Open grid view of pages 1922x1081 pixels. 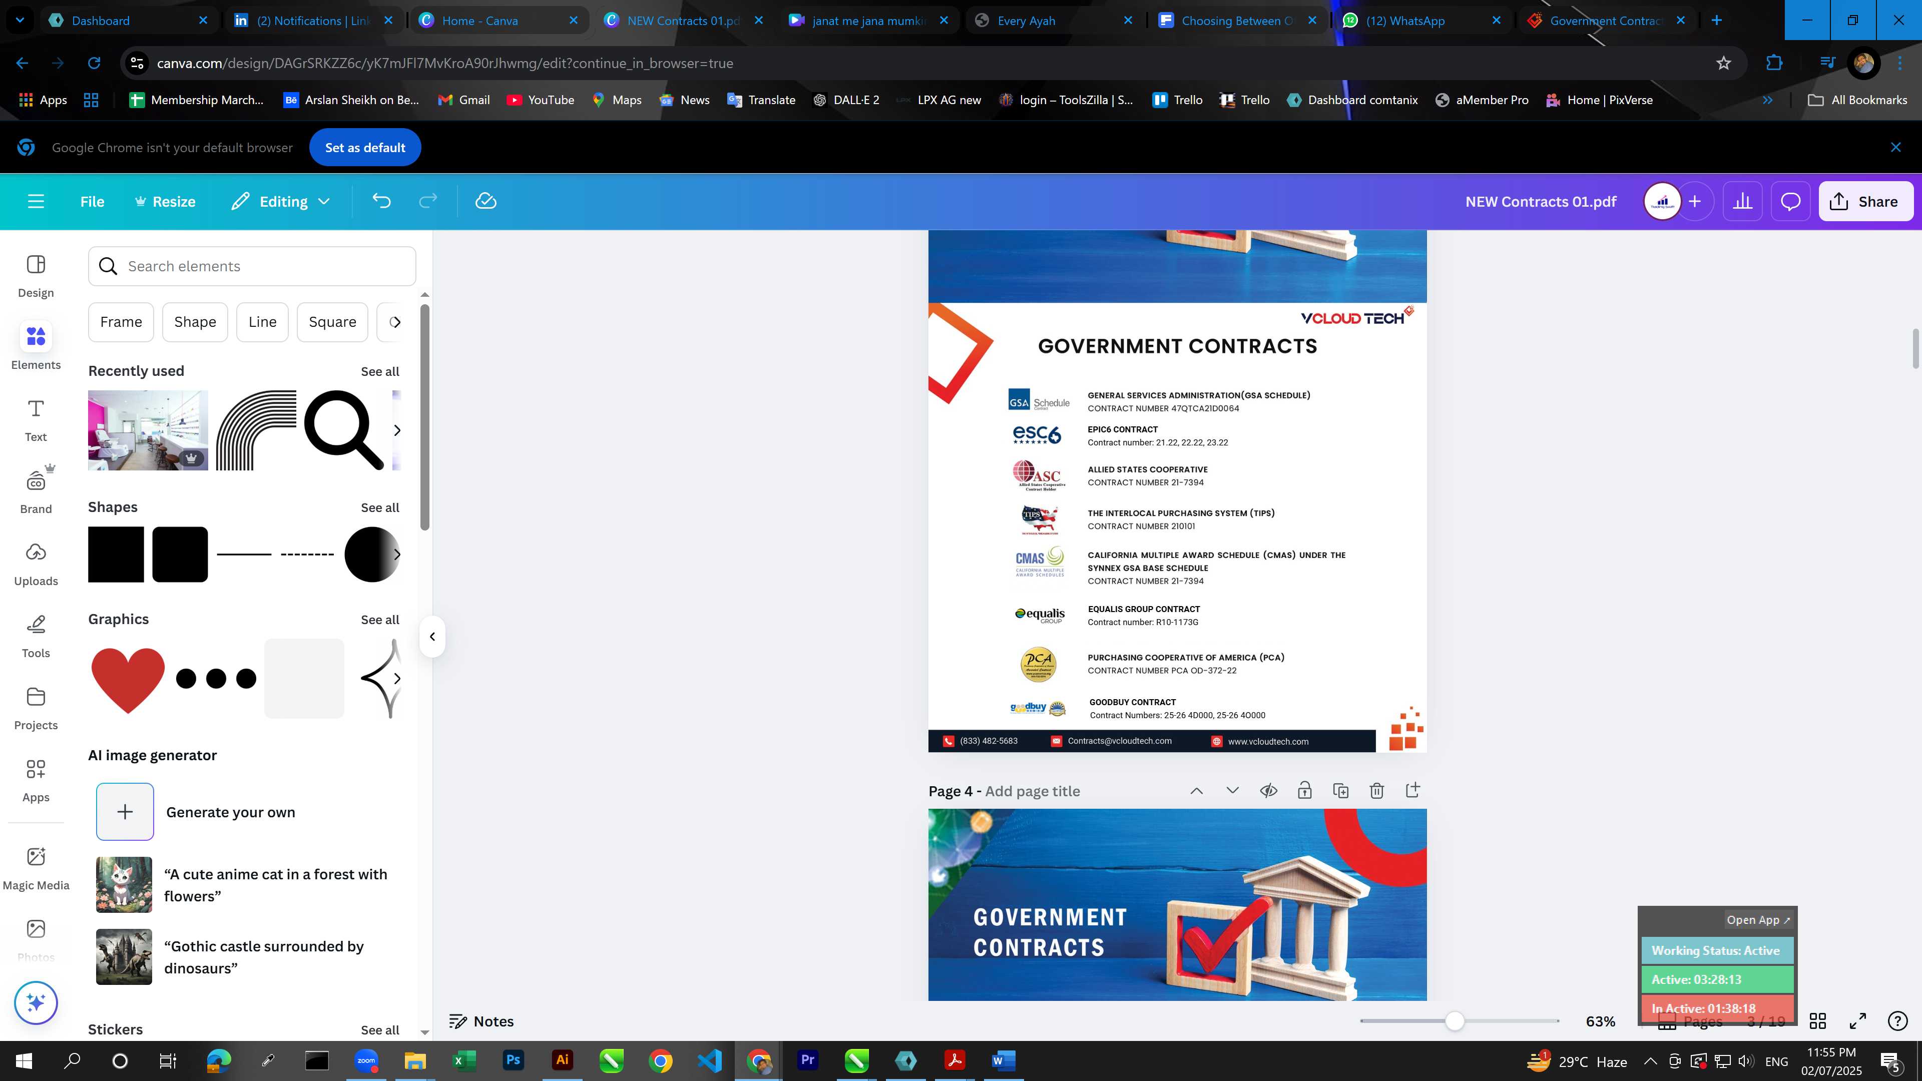1817,1020
